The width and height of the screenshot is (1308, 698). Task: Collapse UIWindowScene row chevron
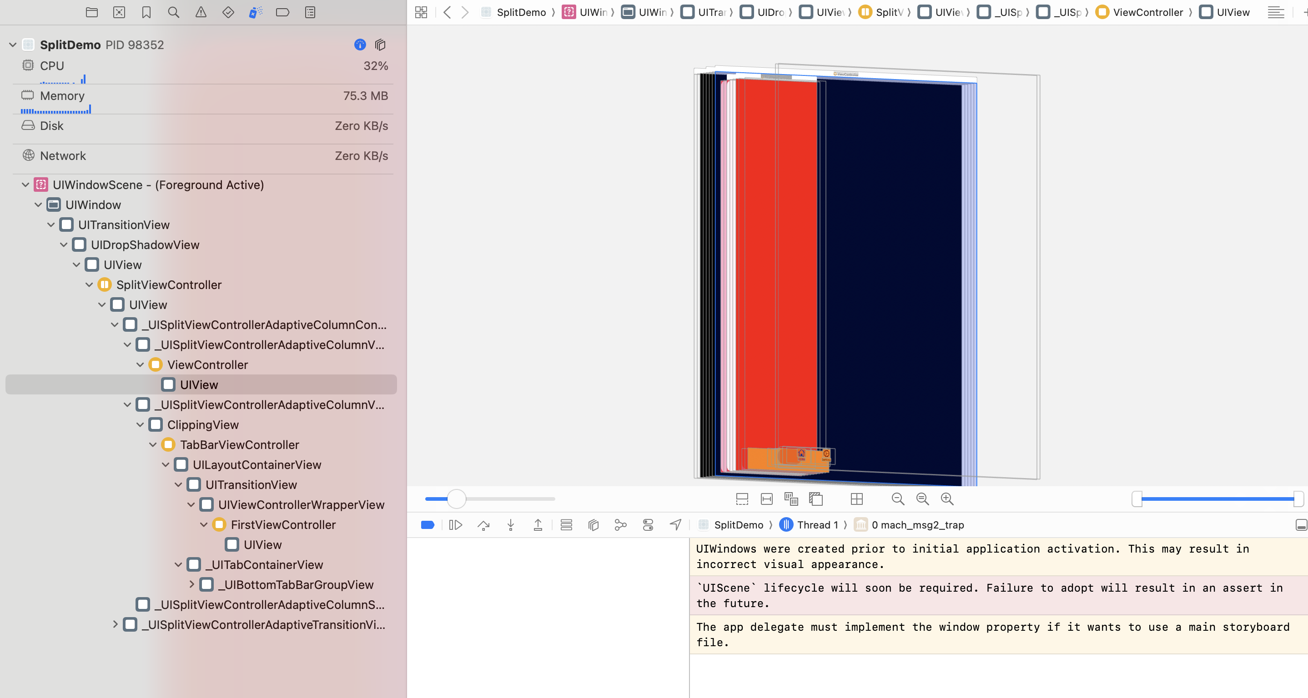[25, 184]
